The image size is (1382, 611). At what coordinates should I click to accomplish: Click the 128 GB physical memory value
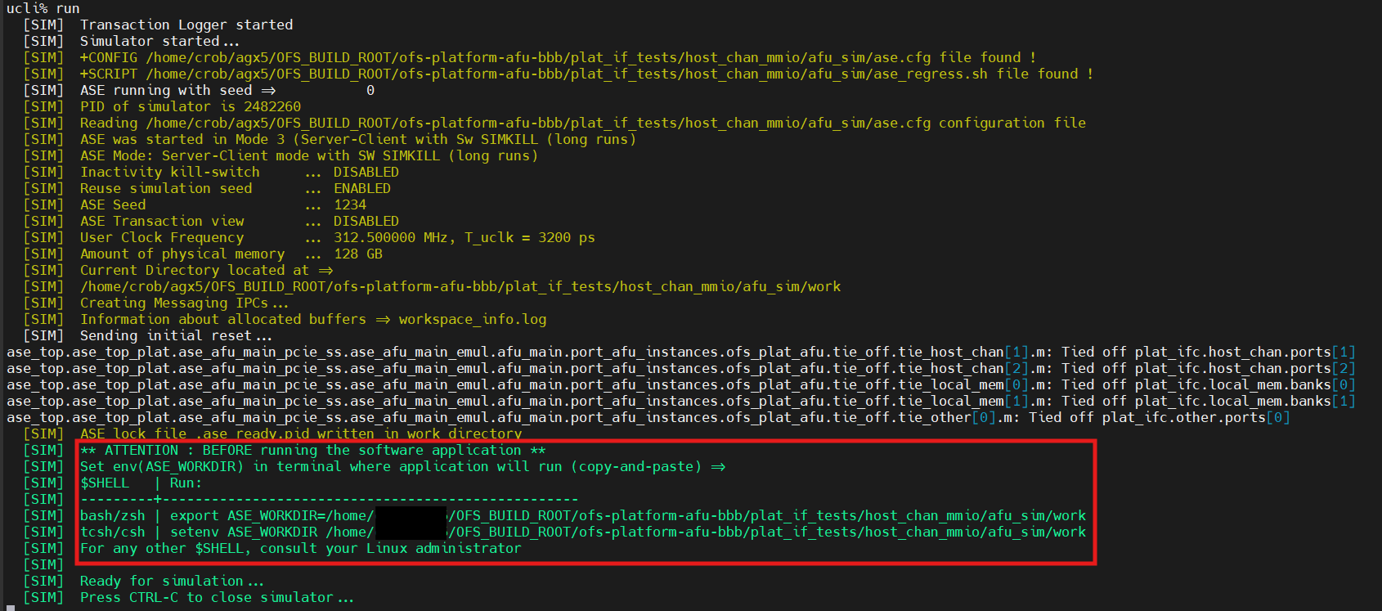pyautogui.click(x=357, y=254)
